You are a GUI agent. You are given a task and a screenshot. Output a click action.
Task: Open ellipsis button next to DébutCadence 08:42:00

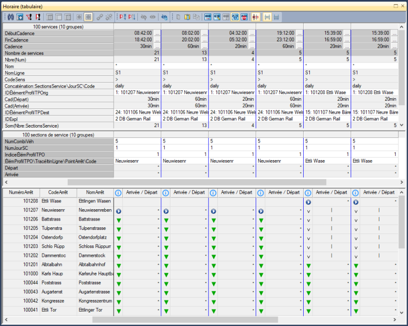[157, 33]
